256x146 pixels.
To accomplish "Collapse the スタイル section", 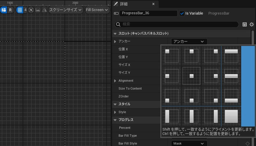I will tap(115, 104).
